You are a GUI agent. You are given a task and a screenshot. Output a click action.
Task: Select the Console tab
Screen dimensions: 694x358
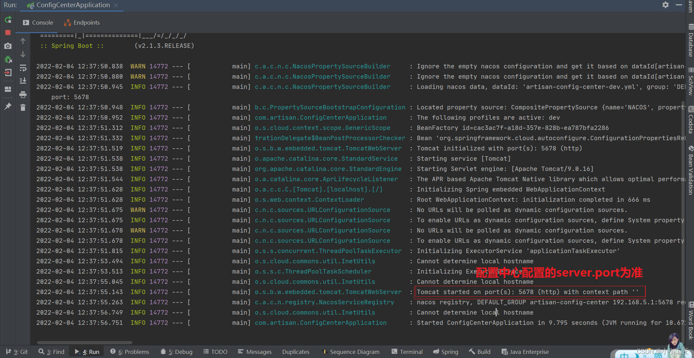point(38,23)
